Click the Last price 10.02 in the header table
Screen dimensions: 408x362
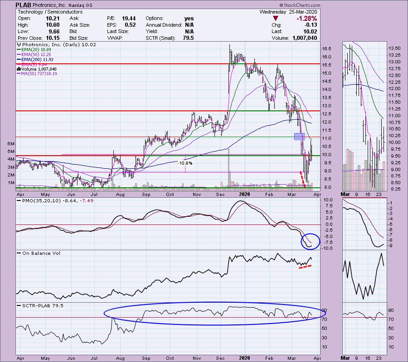310,31
